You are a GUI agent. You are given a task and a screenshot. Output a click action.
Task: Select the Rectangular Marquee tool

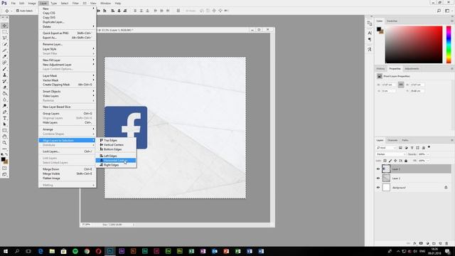(x=5, y=32)
